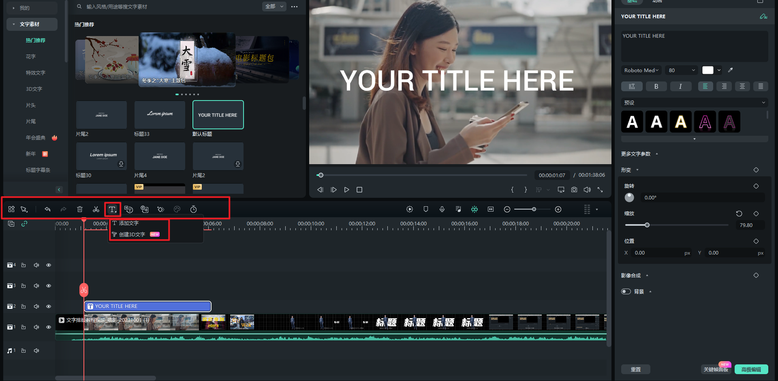Click the white text color swatch
Image resolution: width=778 pixels, height=381 pixels.
707,70
